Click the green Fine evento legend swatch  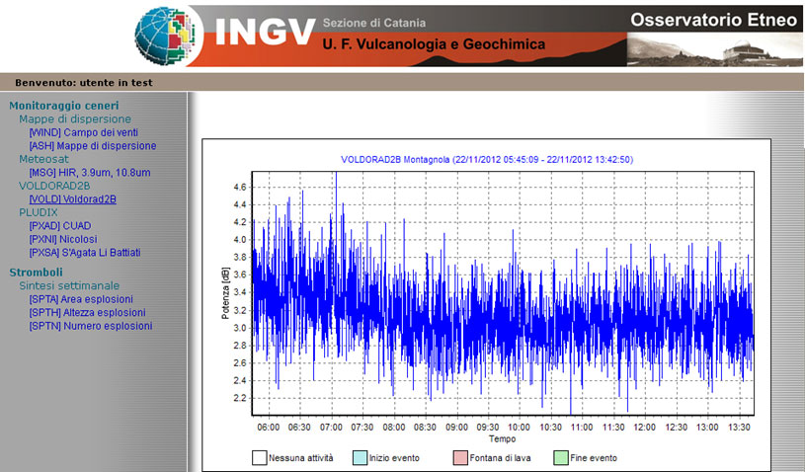coord(561,457)
